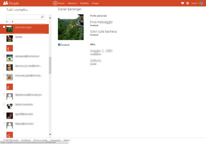Open the Privacy e cookie footer link

(41, 140)
